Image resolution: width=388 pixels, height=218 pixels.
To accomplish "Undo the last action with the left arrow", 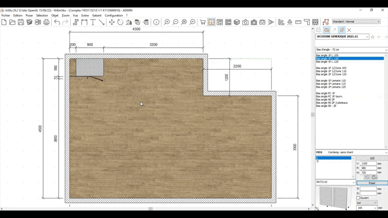I will (57, 22).
